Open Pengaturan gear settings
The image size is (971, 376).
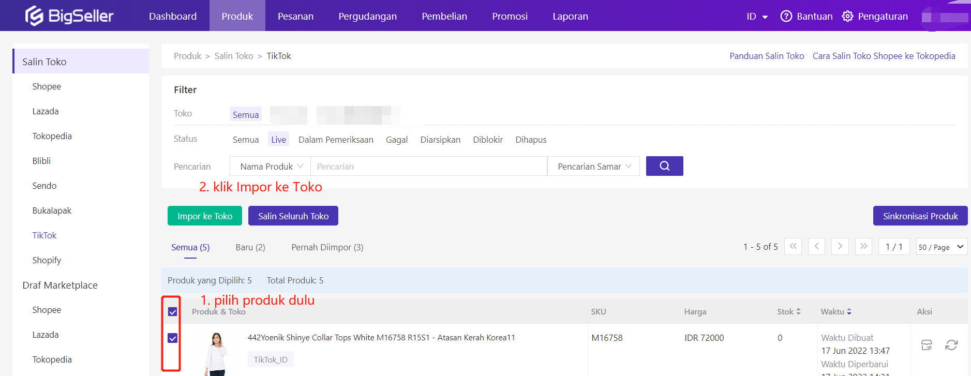[847, 16]
